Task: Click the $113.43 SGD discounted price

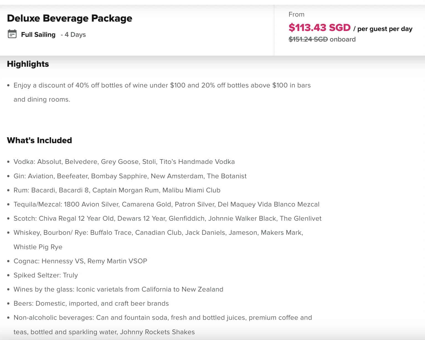Action: click(319, 28)
